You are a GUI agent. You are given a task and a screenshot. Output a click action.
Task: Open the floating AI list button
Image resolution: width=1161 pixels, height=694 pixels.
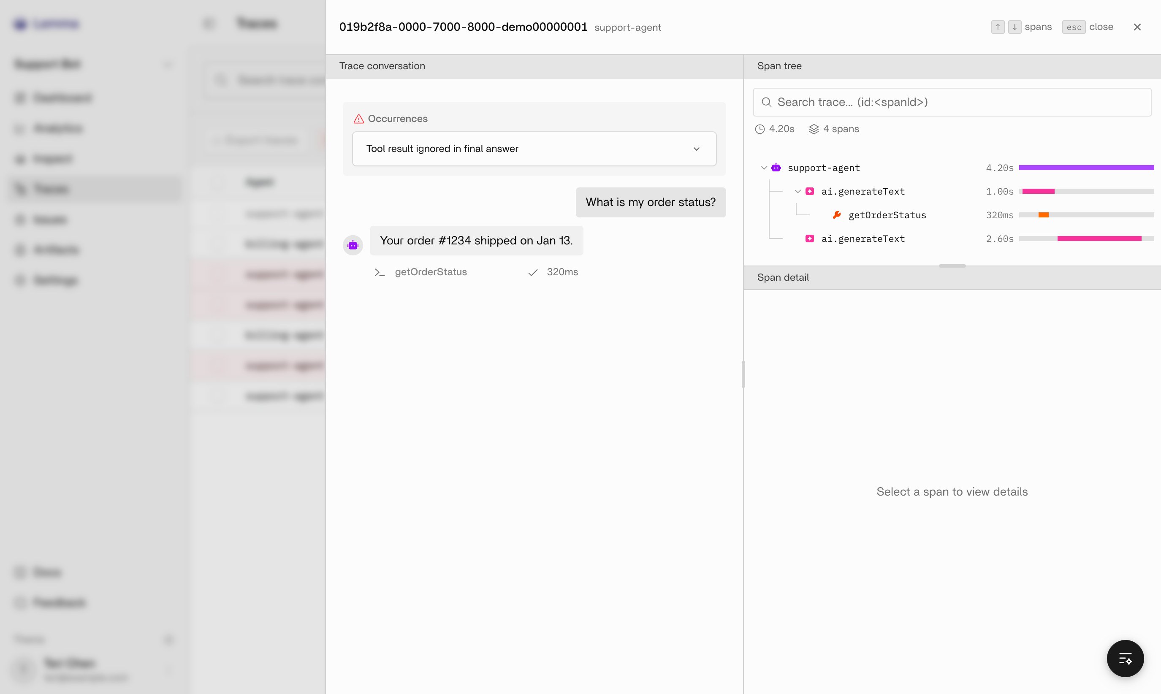click(1125, 659)
